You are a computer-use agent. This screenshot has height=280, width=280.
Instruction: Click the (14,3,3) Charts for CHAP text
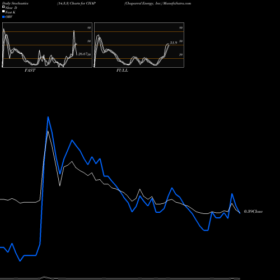point(76,3)
